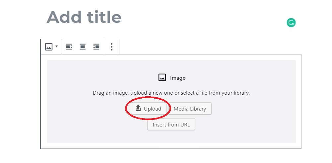This screenshot has width=332, height=163.
Task: Click the image icon beside the Image label
Action: tap(162, 78)
